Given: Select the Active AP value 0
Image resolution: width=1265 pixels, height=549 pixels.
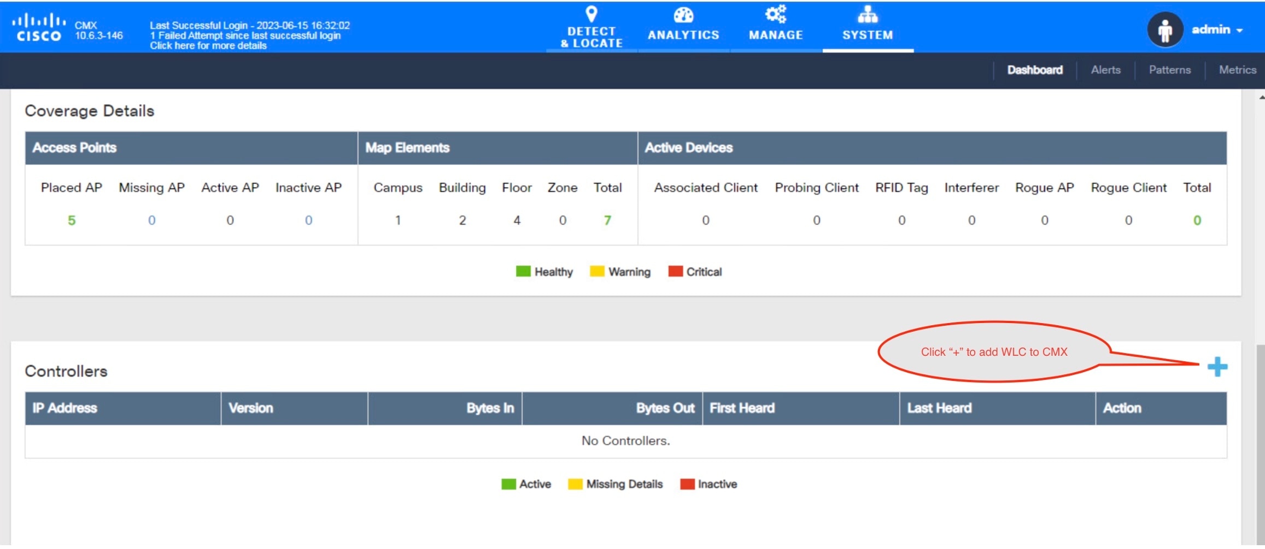Looking at the screenshot, I should coord(230,220).
